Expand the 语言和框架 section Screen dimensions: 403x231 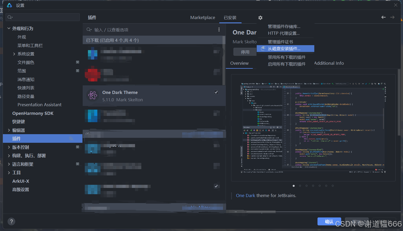point(9,164)
